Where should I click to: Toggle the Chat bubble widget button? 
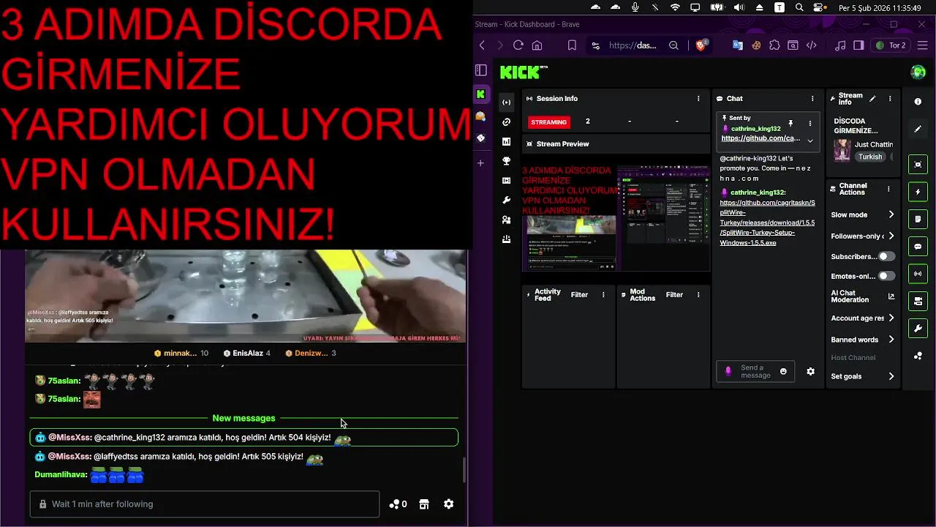point(918,246)
